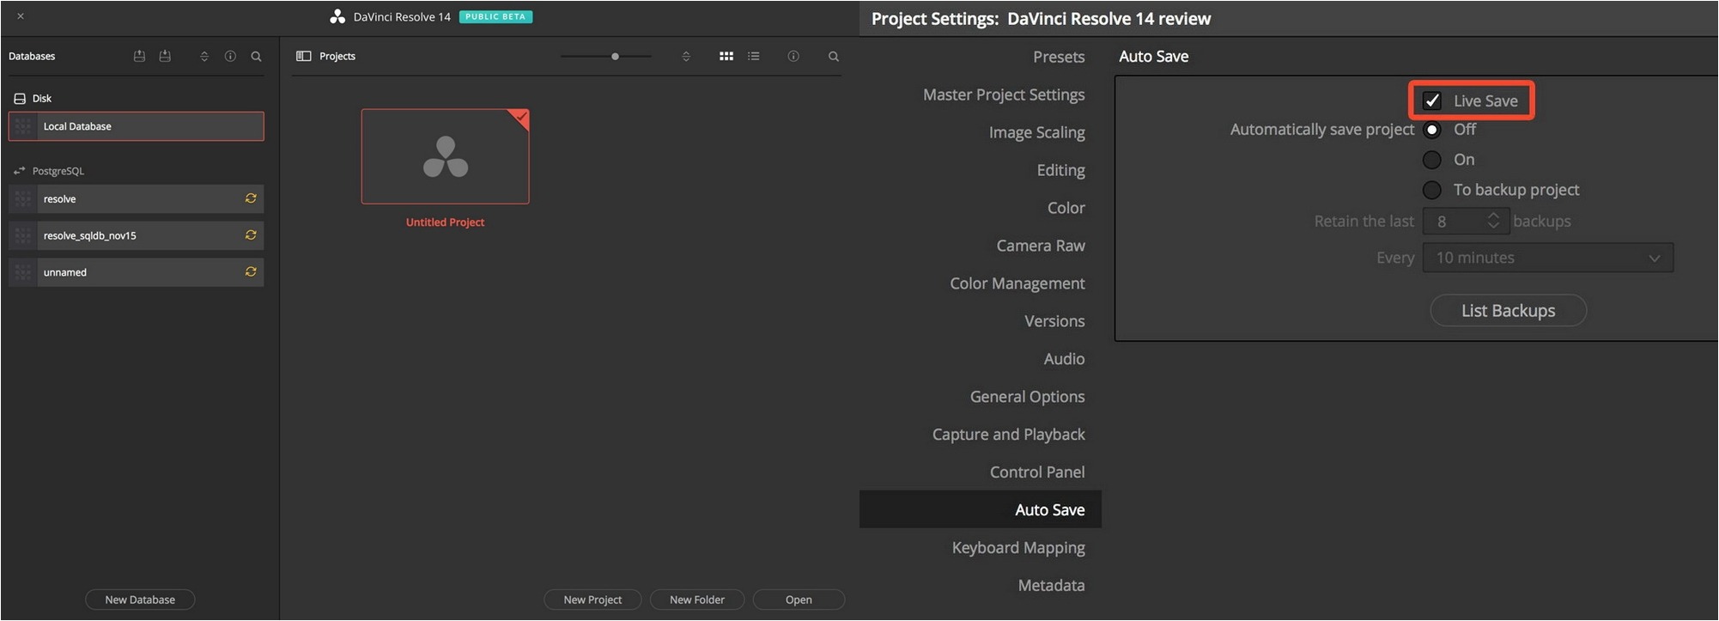
Task: Toggle the database sidebar icon beside Projects
Action: click(x=303, y=56)
